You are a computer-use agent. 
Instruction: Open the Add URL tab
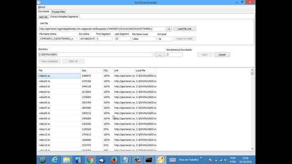(x=43, y=17)
